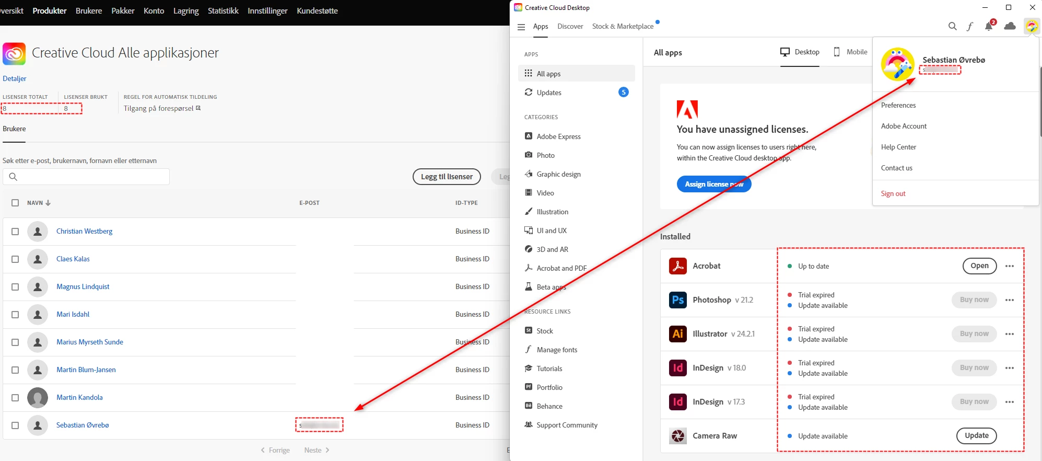Click info icon next to Tilgang på forespørsel
Screen dimensions: 1042x461
pos(198,108)
